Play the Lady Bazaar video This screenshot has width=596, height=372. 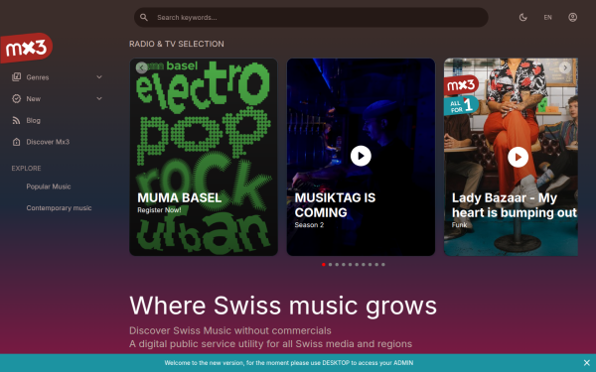(x=518, y=157)
